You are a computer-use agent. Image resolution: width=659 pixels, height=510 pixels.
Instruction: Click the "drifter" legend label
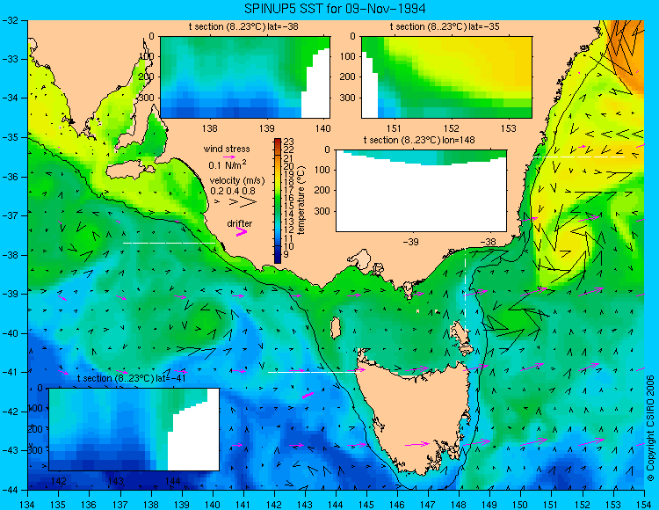tap(240, 223)
